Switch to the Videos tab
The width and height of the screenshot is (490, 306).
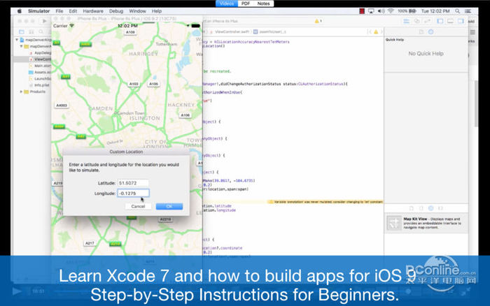click(x=227, y=3)
